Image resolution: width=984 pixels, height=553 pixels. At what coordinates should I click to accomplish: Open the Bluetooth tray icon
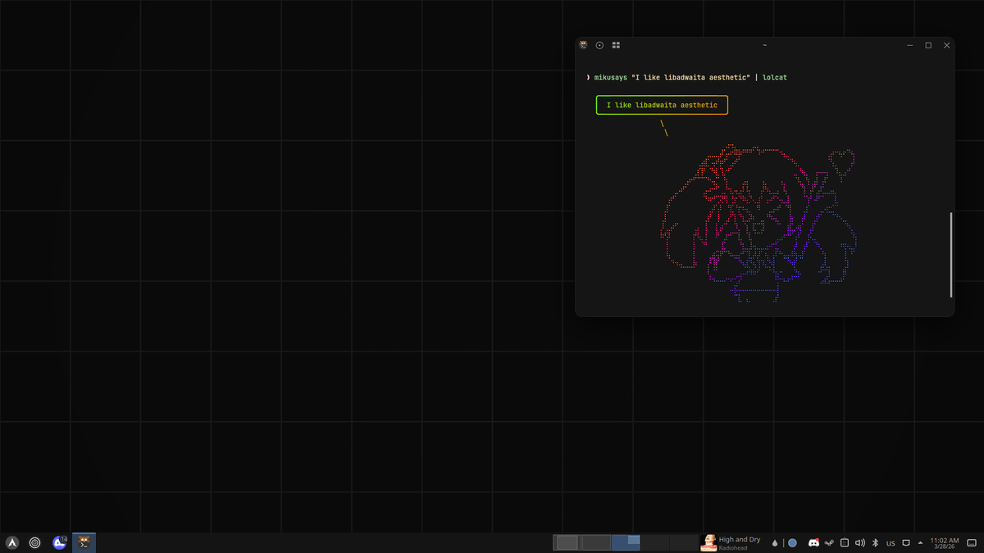(875, 543)
